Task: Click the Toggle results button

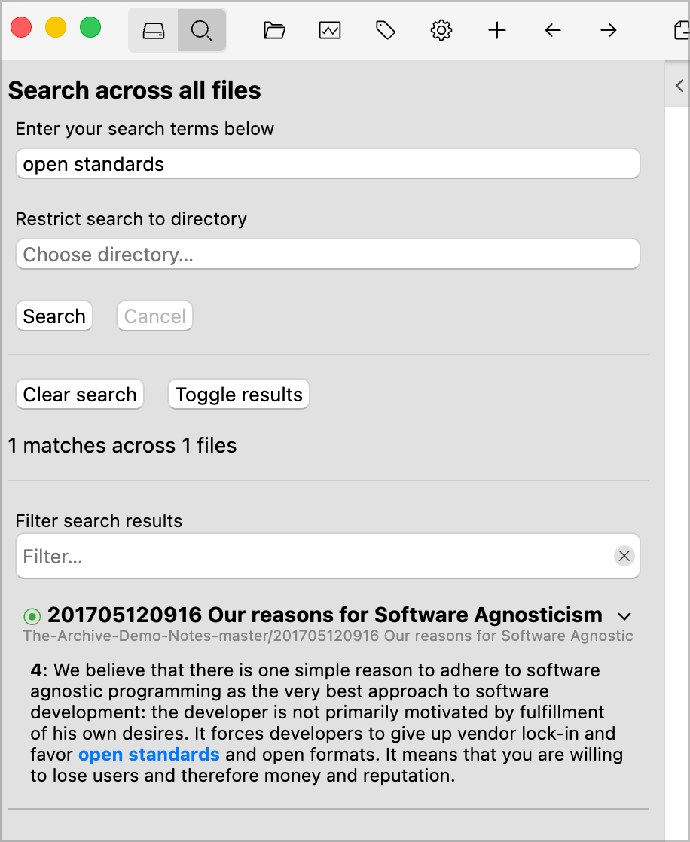Action: point(239,395)
